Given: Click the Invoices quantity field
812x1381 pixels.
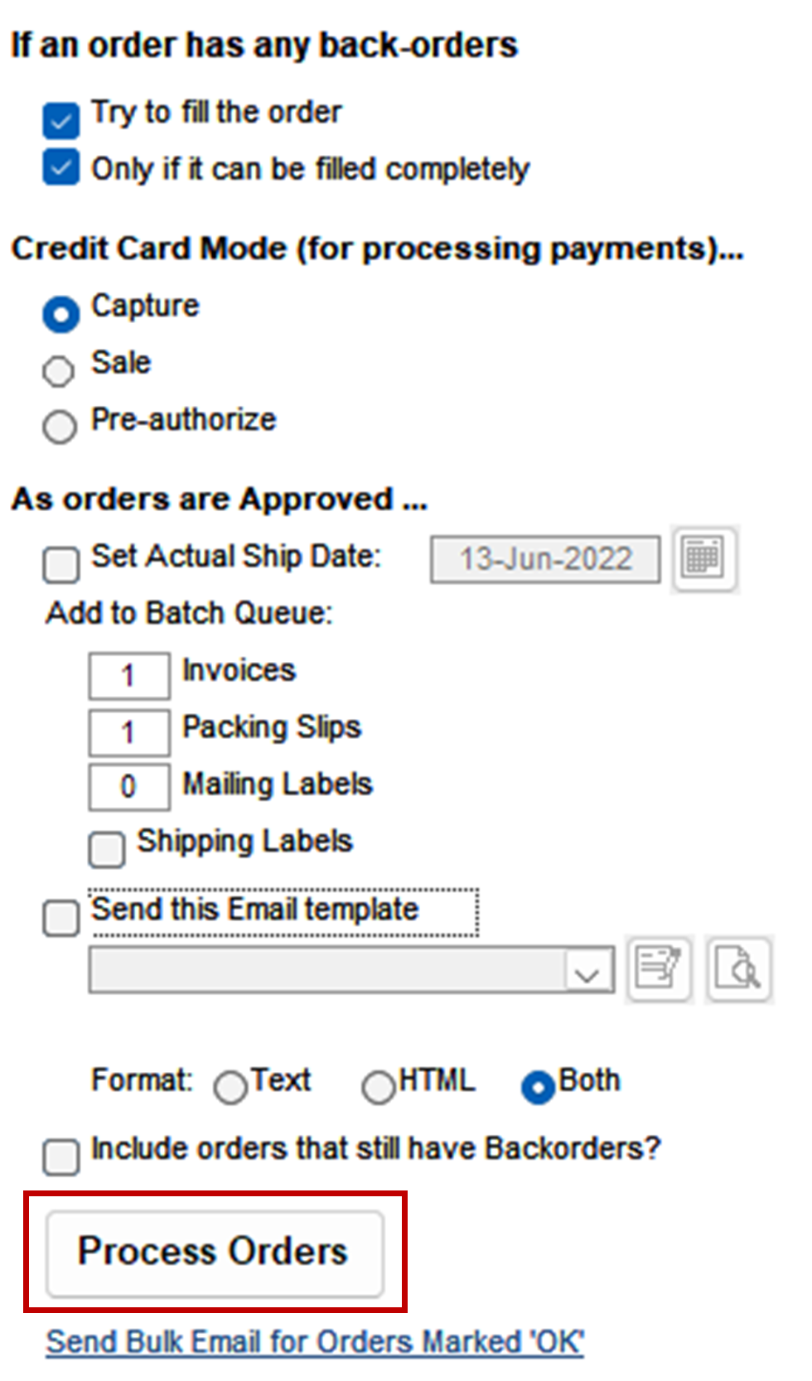Looking at the screenshot, I should (x=128, y=676).
